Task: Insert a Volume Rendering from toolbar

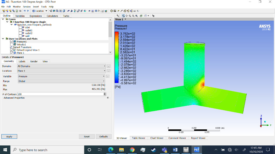Action: tap(64, 11)
